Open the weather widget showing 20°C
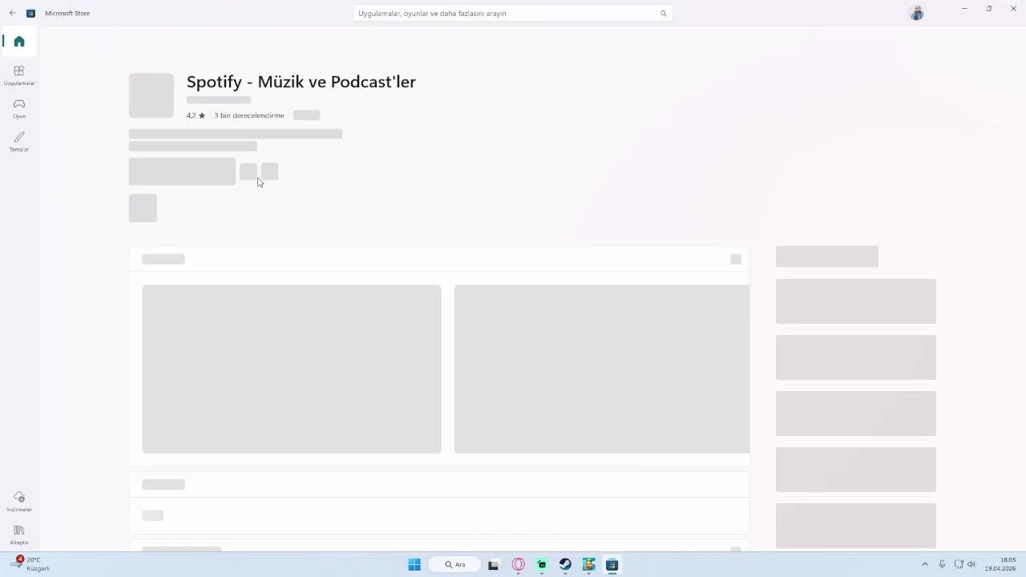Viewport: 1026px width, 577px height. 30,564
